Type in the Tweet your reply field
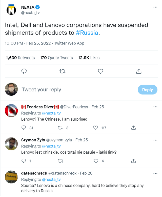 point(76,90)
